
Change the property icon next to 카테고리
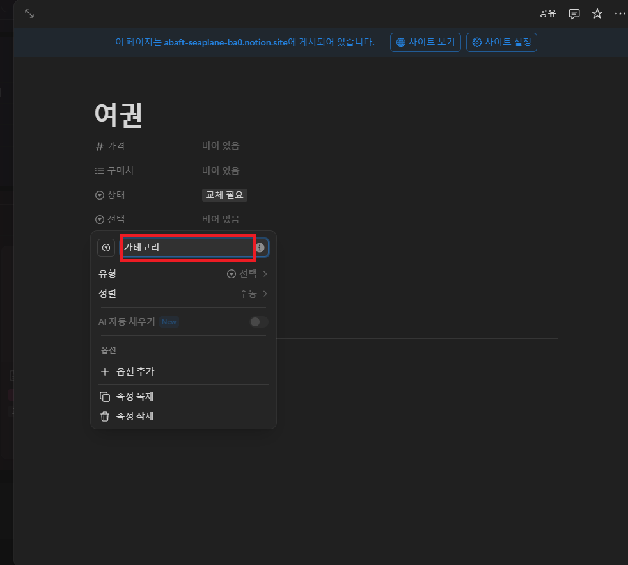point(106,248)
